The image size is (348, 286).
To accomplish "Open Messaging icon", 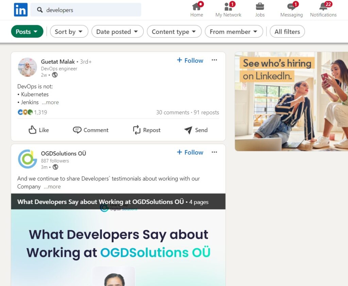I will pos(291,7).
